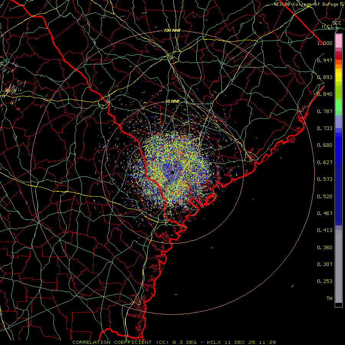Viewport: 345px width, 345px height.
Task: Click the TH threshold label
Action: coord(329,299)
